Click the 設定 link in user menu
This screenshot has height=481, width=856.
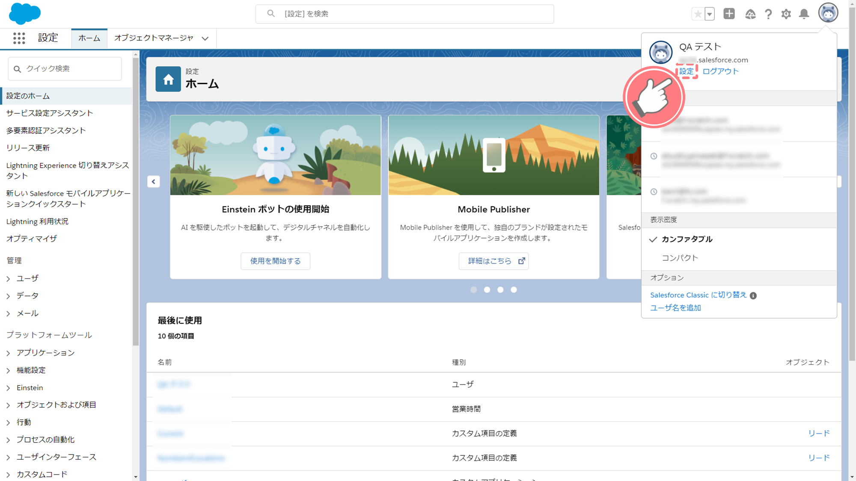687,71
